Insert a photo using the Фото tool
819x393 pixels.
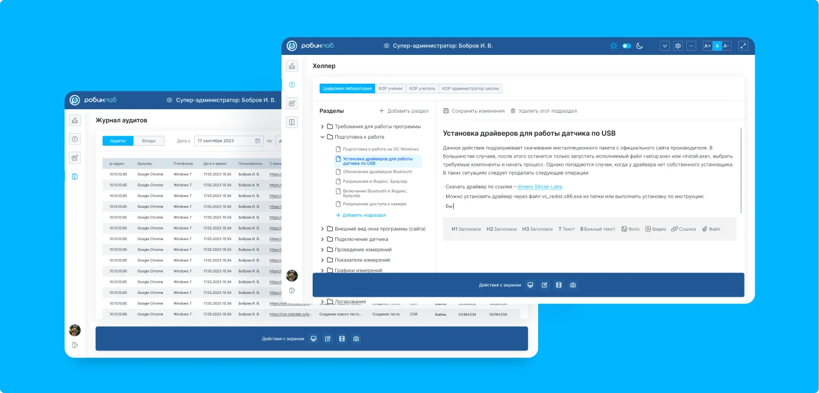tap(630, 229)
